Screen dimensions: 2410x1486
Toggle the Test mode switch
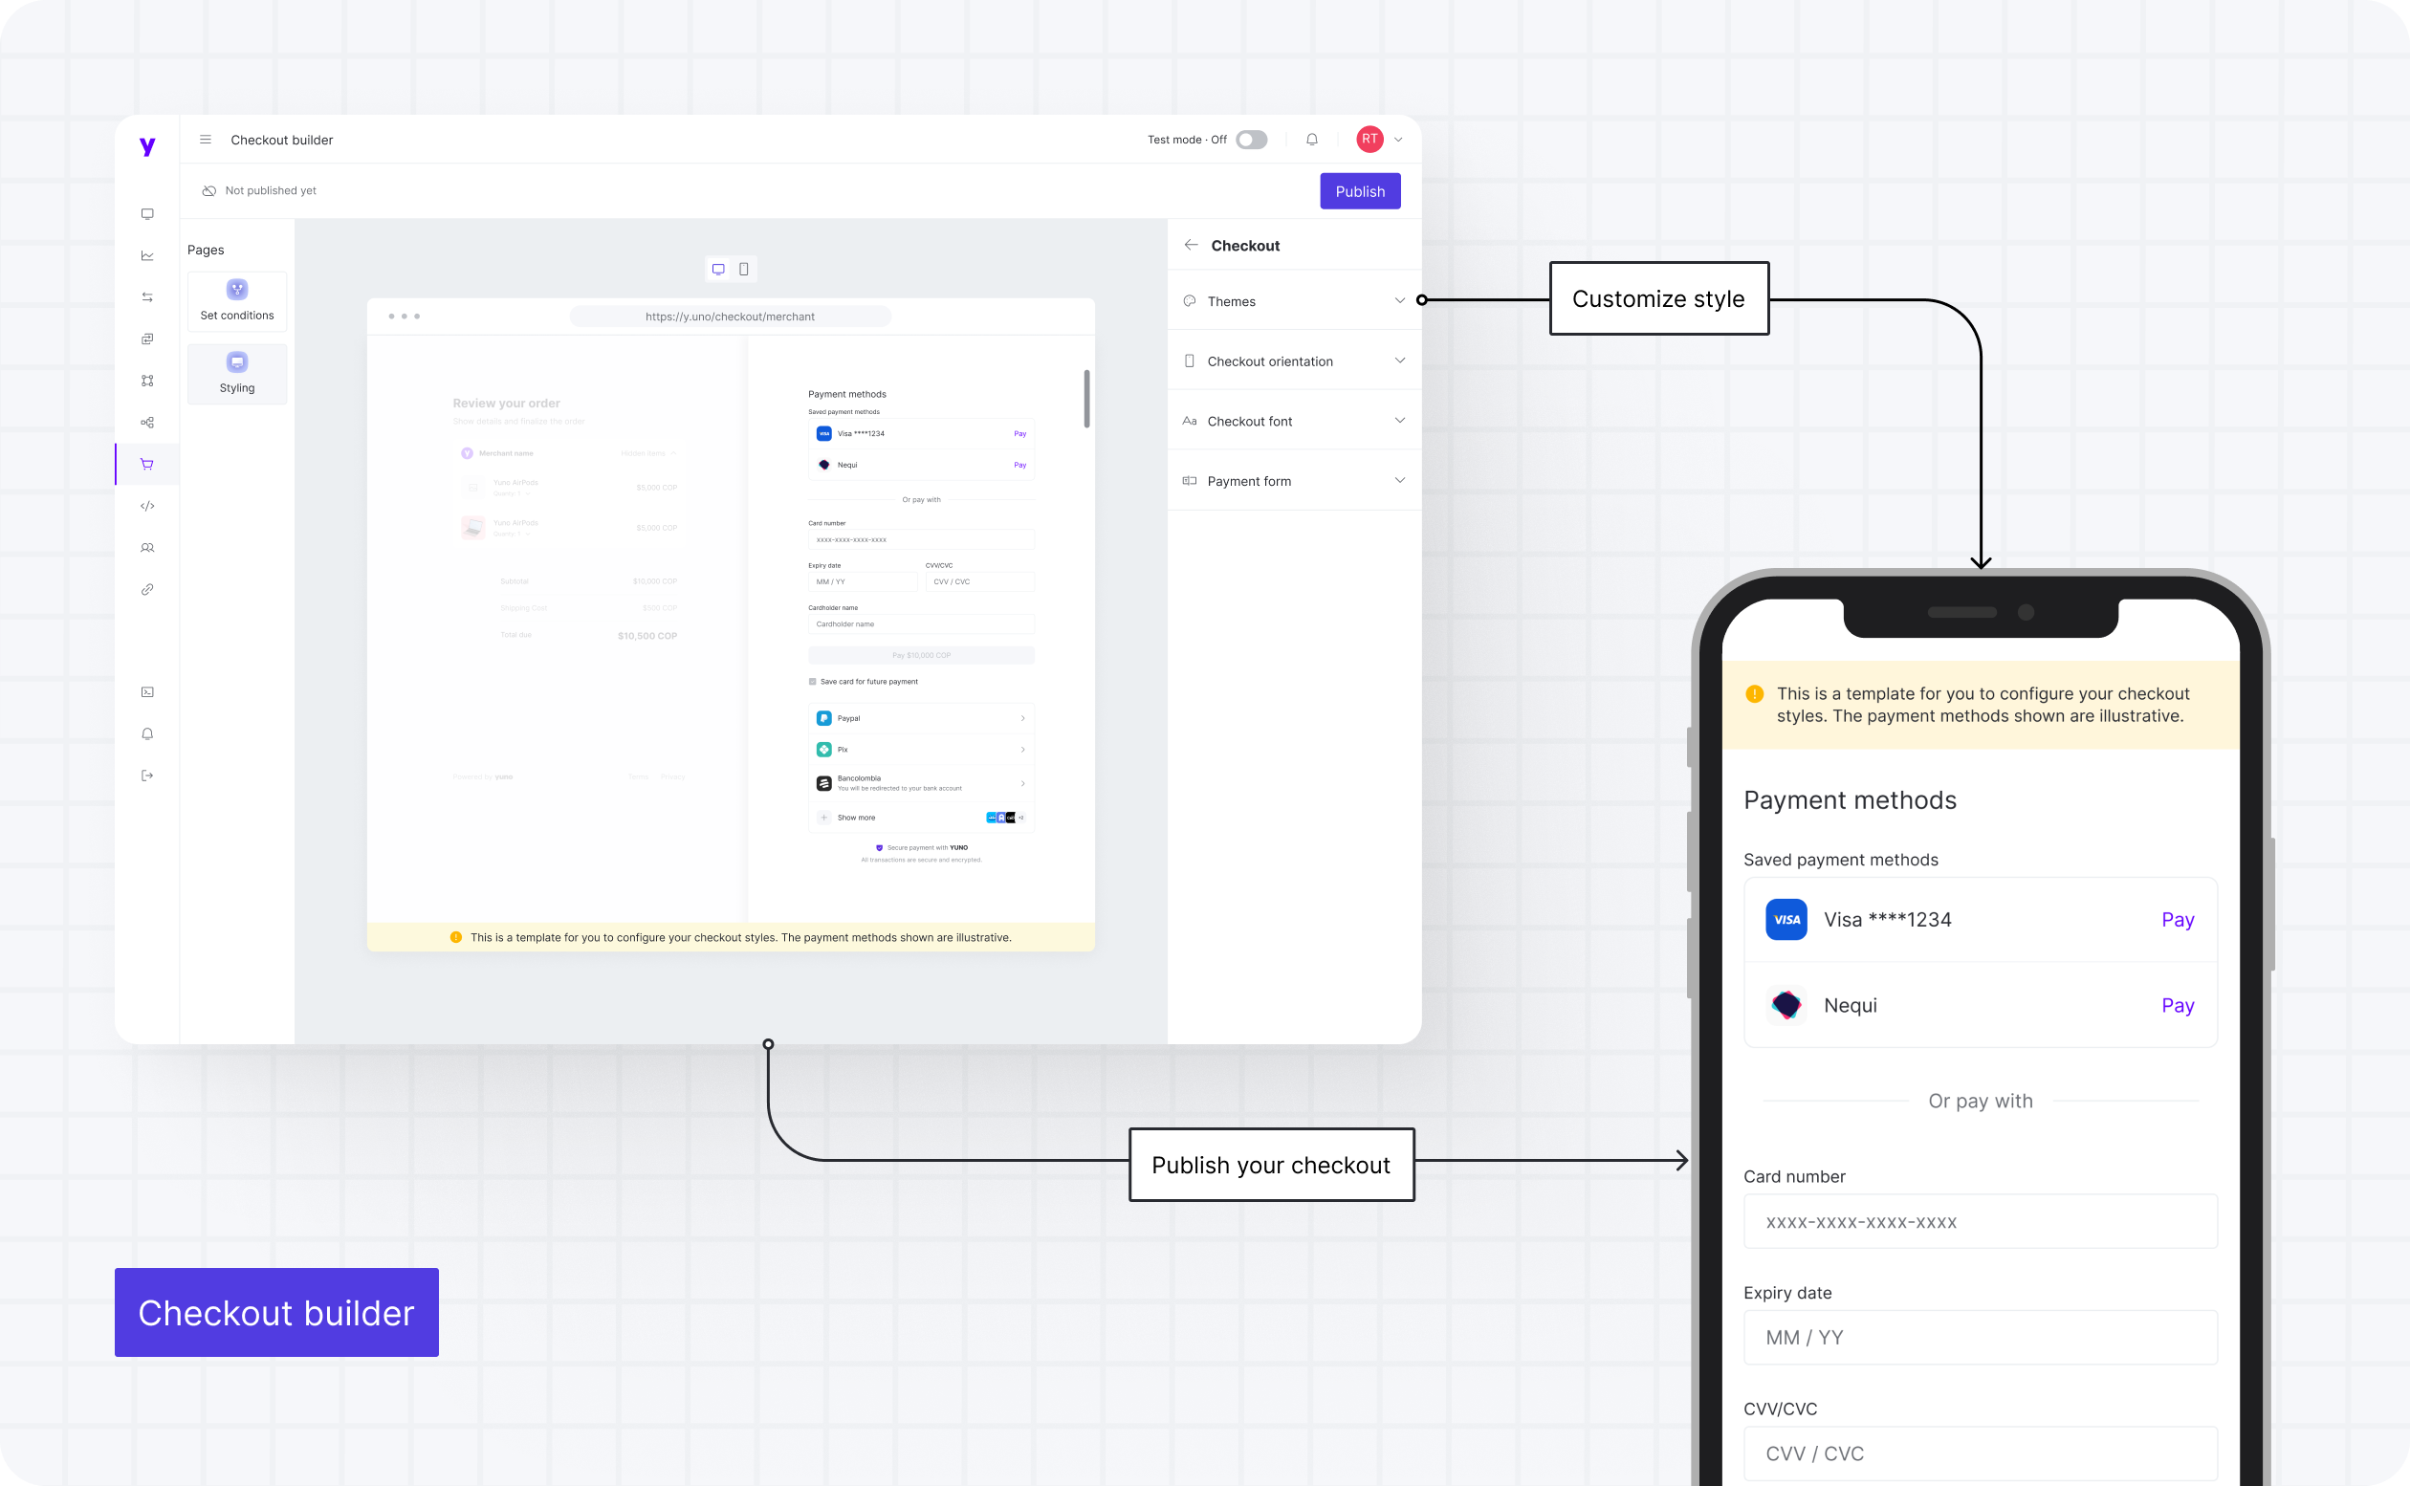pos(1251,140)
